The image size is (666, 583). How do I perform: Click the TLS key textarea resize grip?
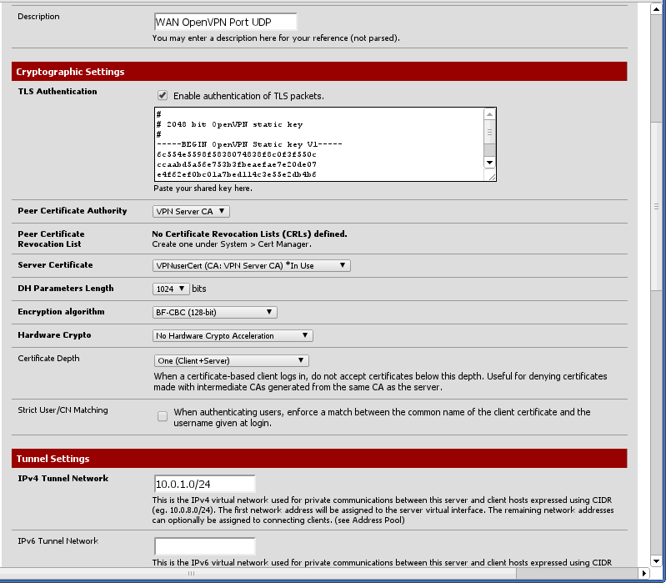point(491,176)
